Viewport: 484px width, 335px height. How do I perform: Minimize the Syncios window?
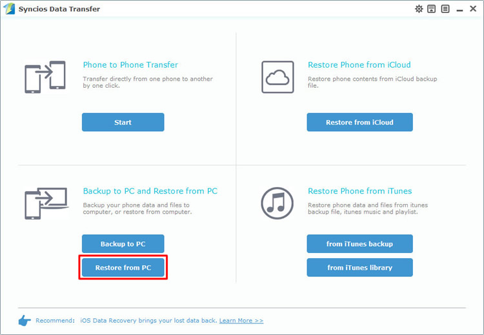tap(459, 10)
